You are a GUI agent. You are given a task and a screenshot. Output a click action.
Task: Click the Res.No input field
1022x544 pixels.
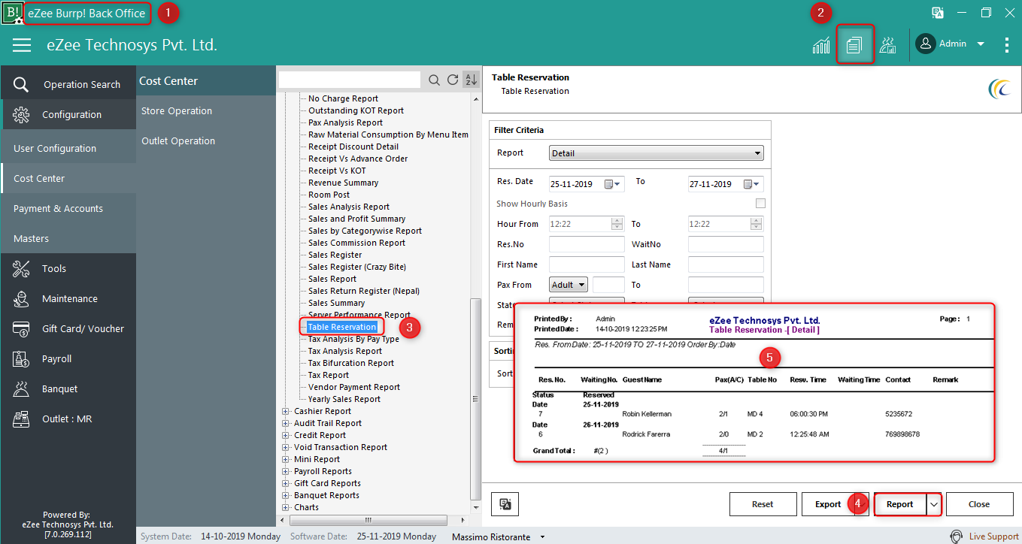(587, 244)
